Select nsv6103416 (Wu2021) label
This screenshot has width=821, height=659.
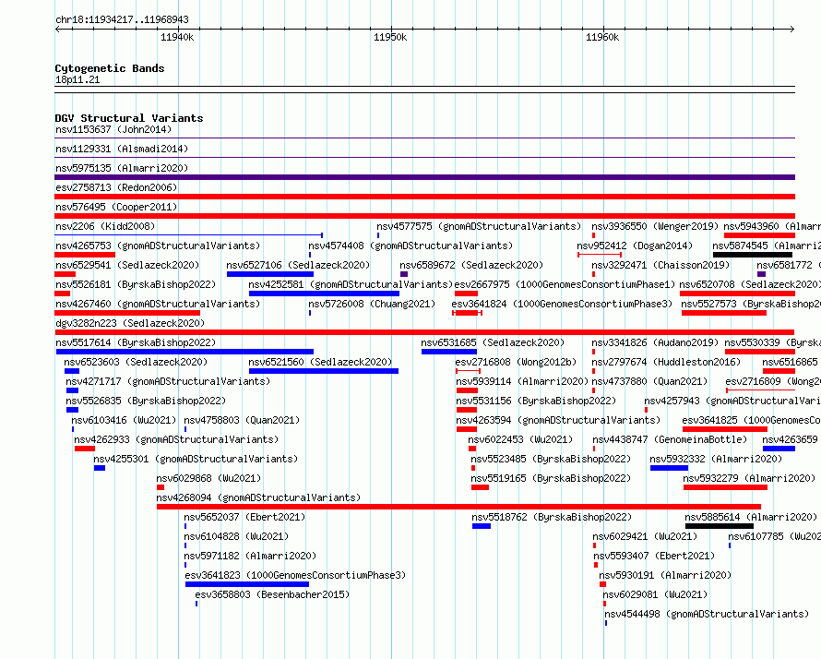125,420
